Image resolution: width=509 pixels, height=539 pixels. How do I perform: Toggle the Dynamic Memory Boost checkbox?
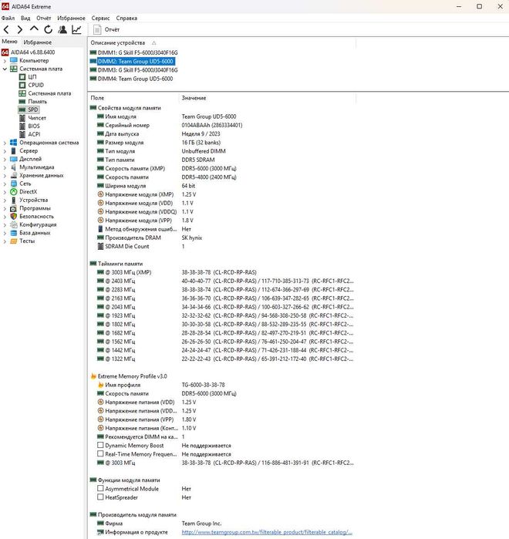100,445
